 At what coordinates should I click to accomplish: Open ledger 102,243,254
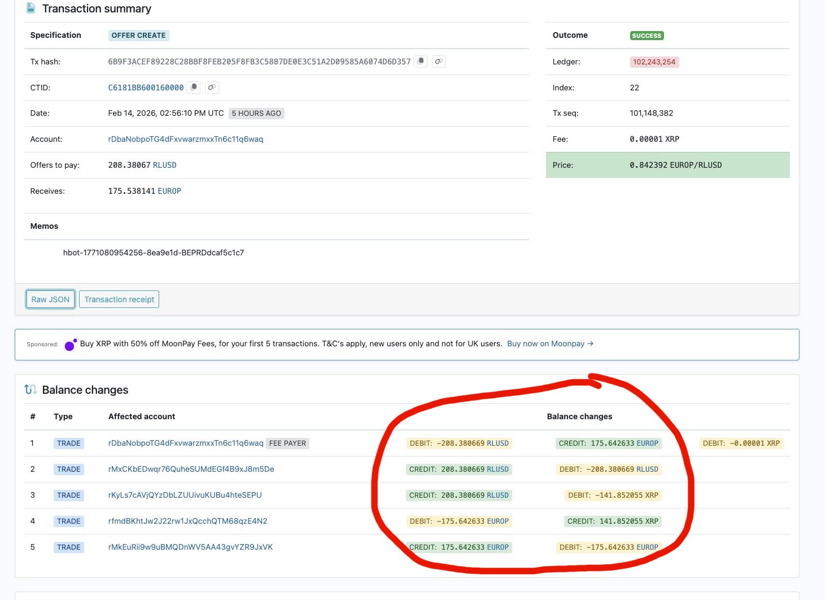tap(654, 62)
